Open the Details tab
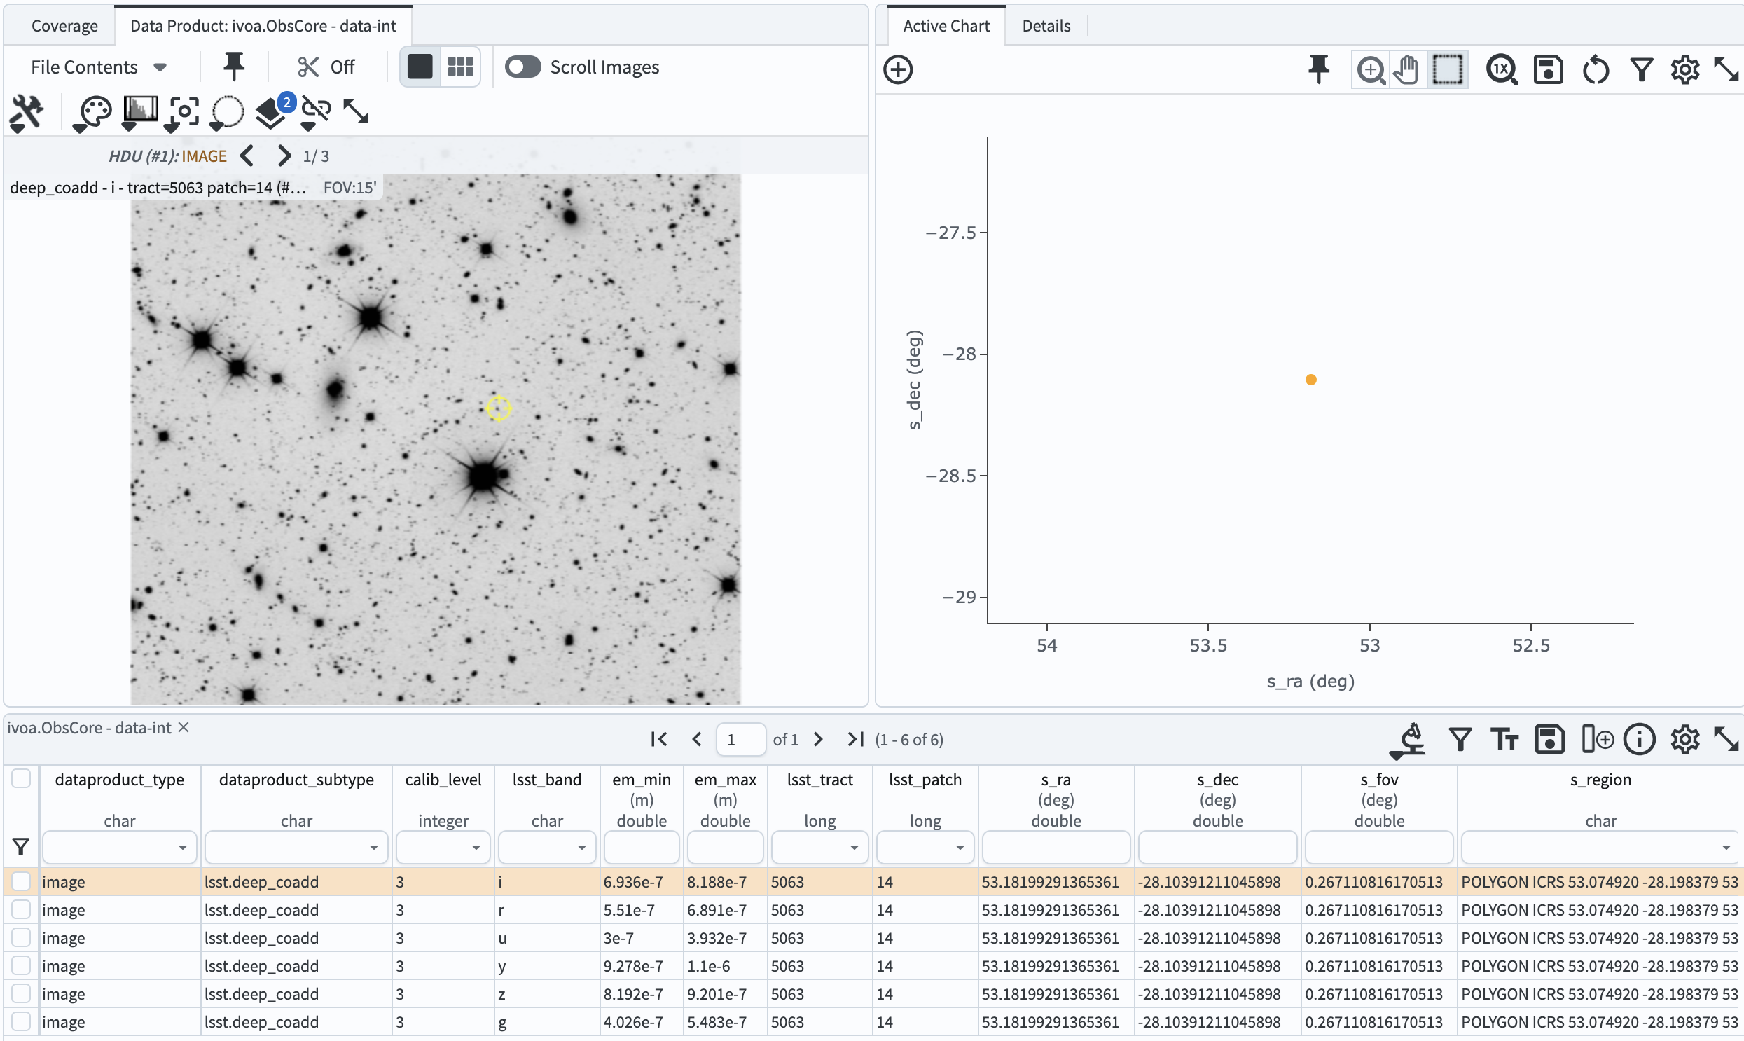 (1046, 26)
